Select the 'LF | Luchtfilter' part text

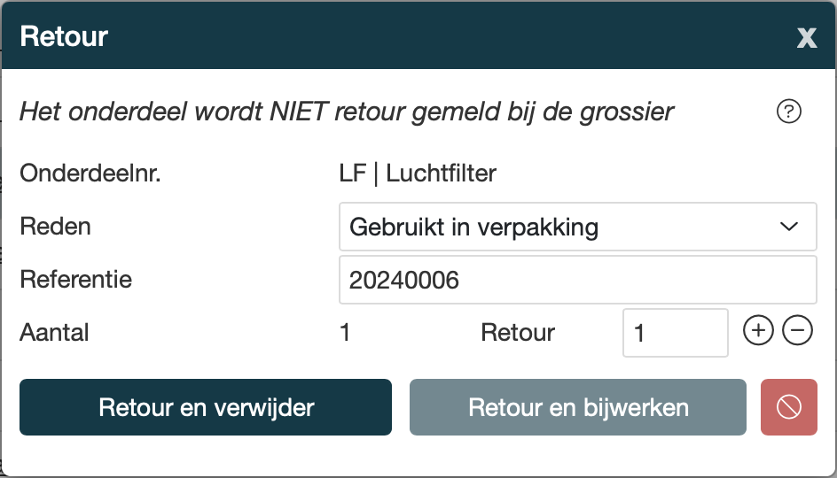(418, 173)
